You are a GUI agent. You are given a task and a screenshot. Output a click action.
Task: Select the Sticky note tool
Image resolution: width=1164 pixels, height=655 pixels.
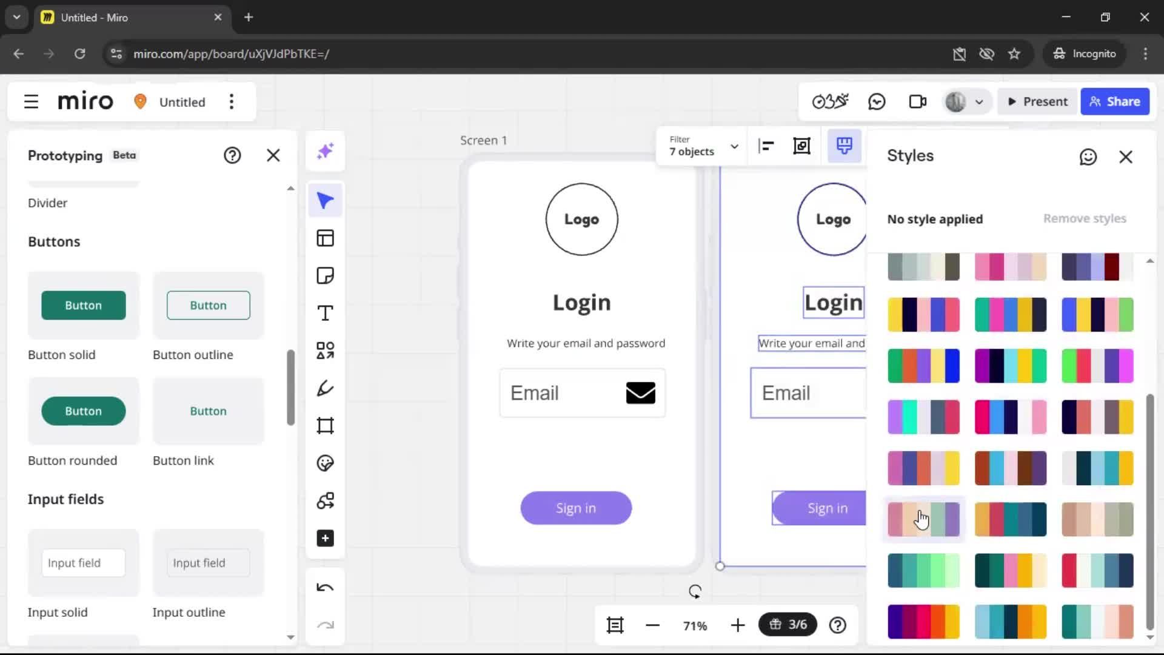(x=326, y=276)
